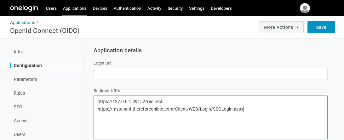Click the SSOLogin.aspx redirect URI line
Viewport: 344px width, 140px height.
pos(171,109)
